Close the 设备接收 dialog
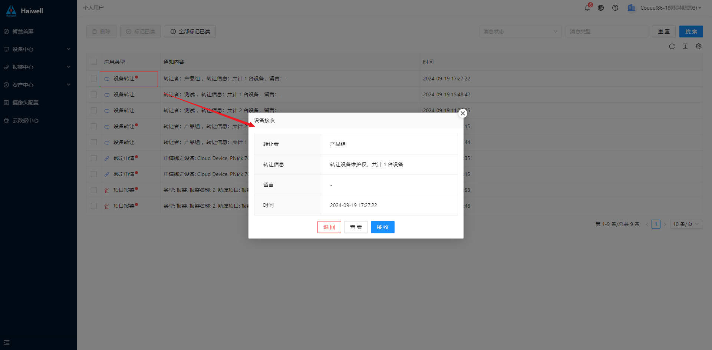The width and height of the screenshot is (712, 350). [463, 113]
